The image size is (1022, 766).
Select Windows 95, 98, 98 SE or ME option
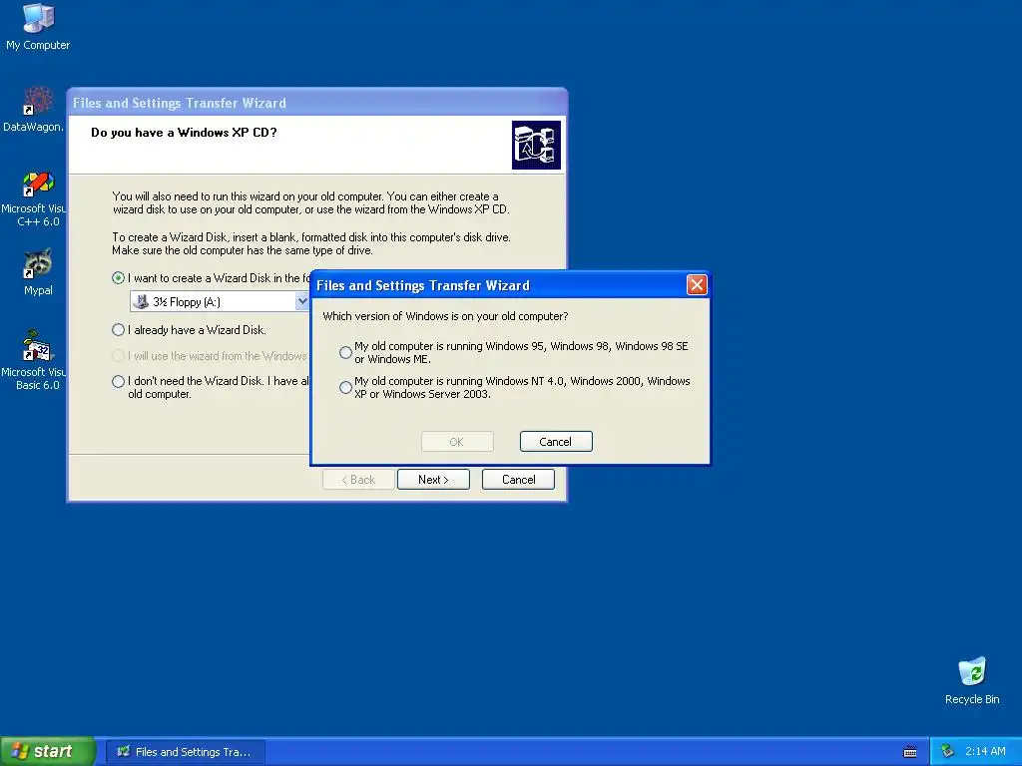coord(345,352)
